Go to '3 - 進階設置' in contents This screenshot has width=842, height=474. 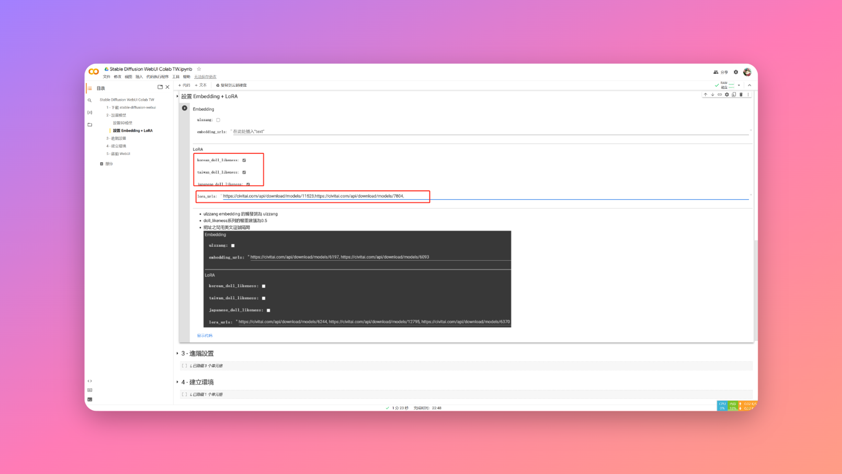click(116, 138)
